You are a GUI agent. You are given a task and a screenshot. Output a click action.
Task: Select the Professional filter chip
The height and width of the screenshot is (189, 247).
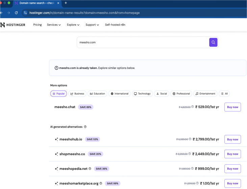(x=181, y=93)
